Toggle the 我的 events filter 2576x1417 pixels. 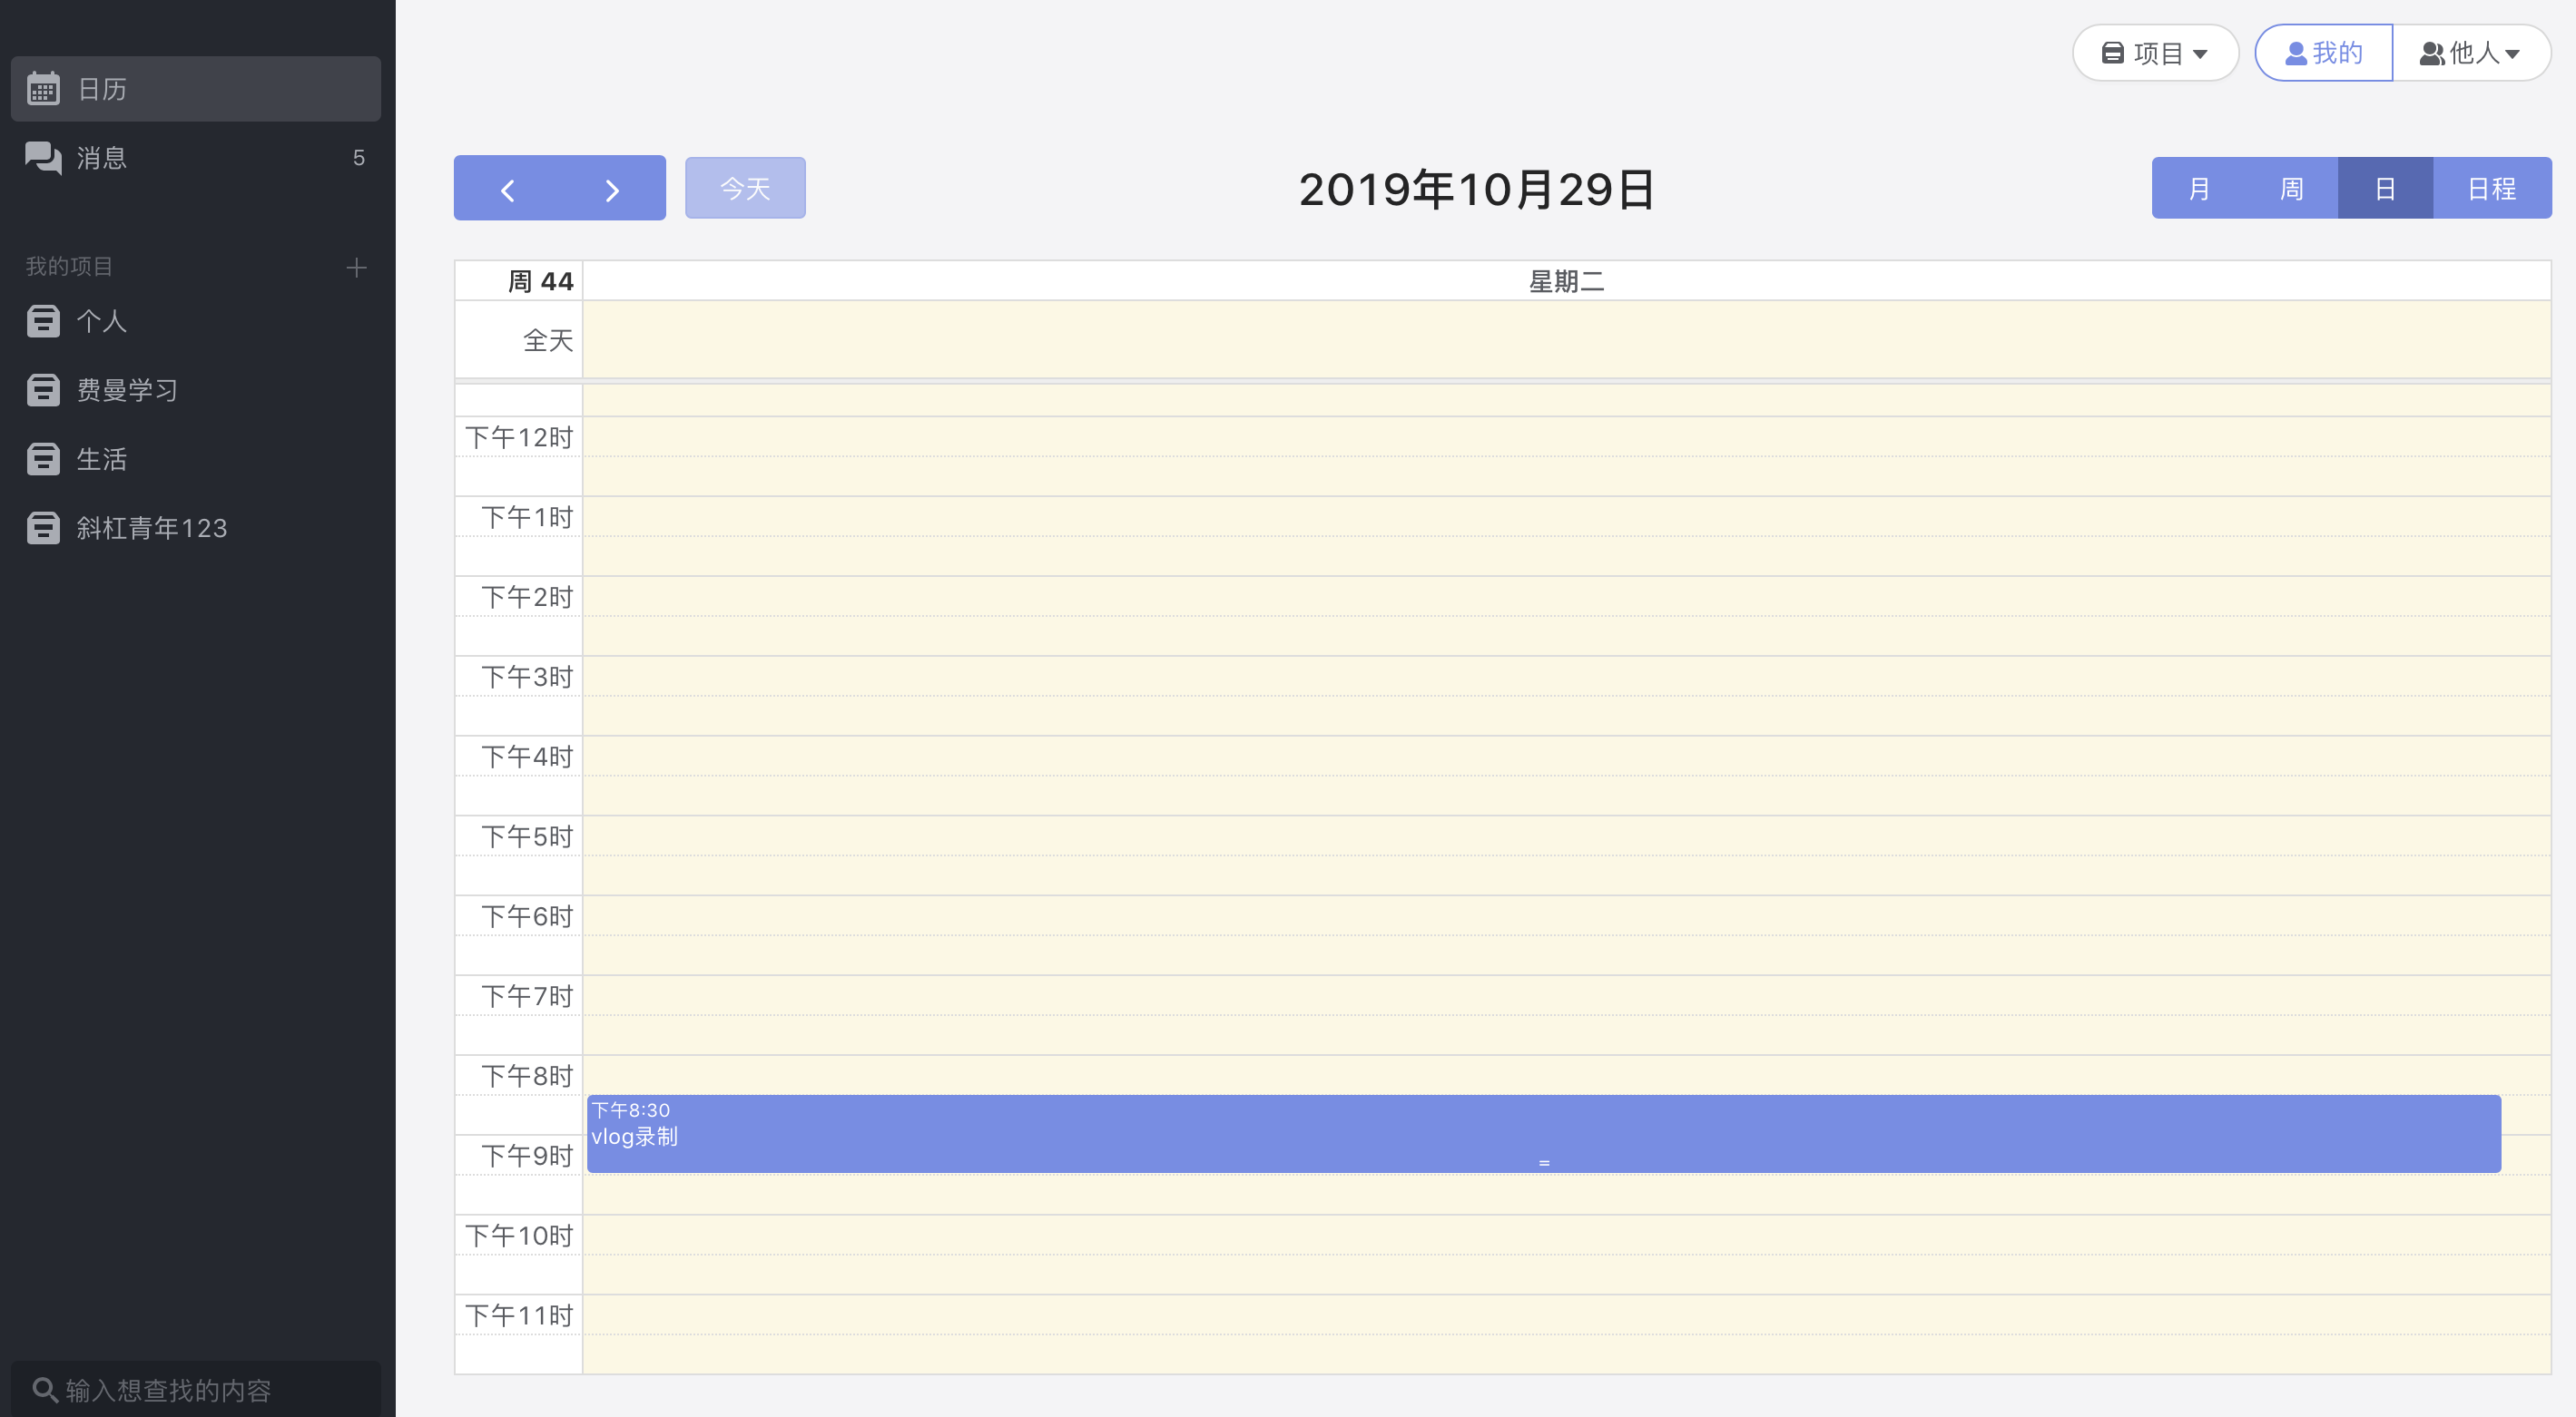coord(2323,53)
